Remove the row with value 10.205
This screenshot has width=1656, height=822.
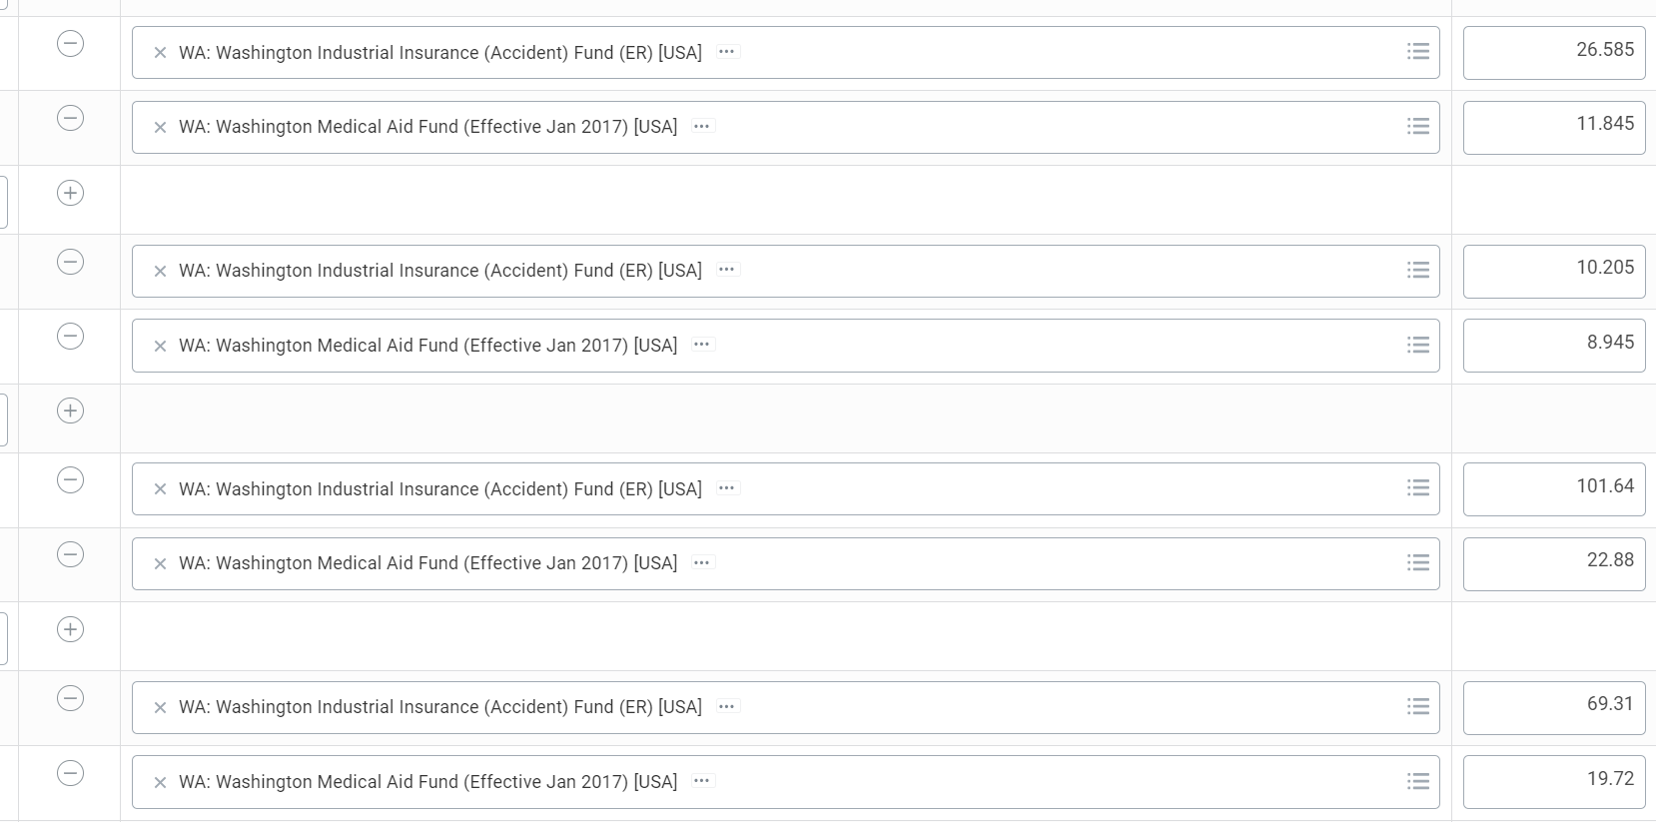coord(70,262)
